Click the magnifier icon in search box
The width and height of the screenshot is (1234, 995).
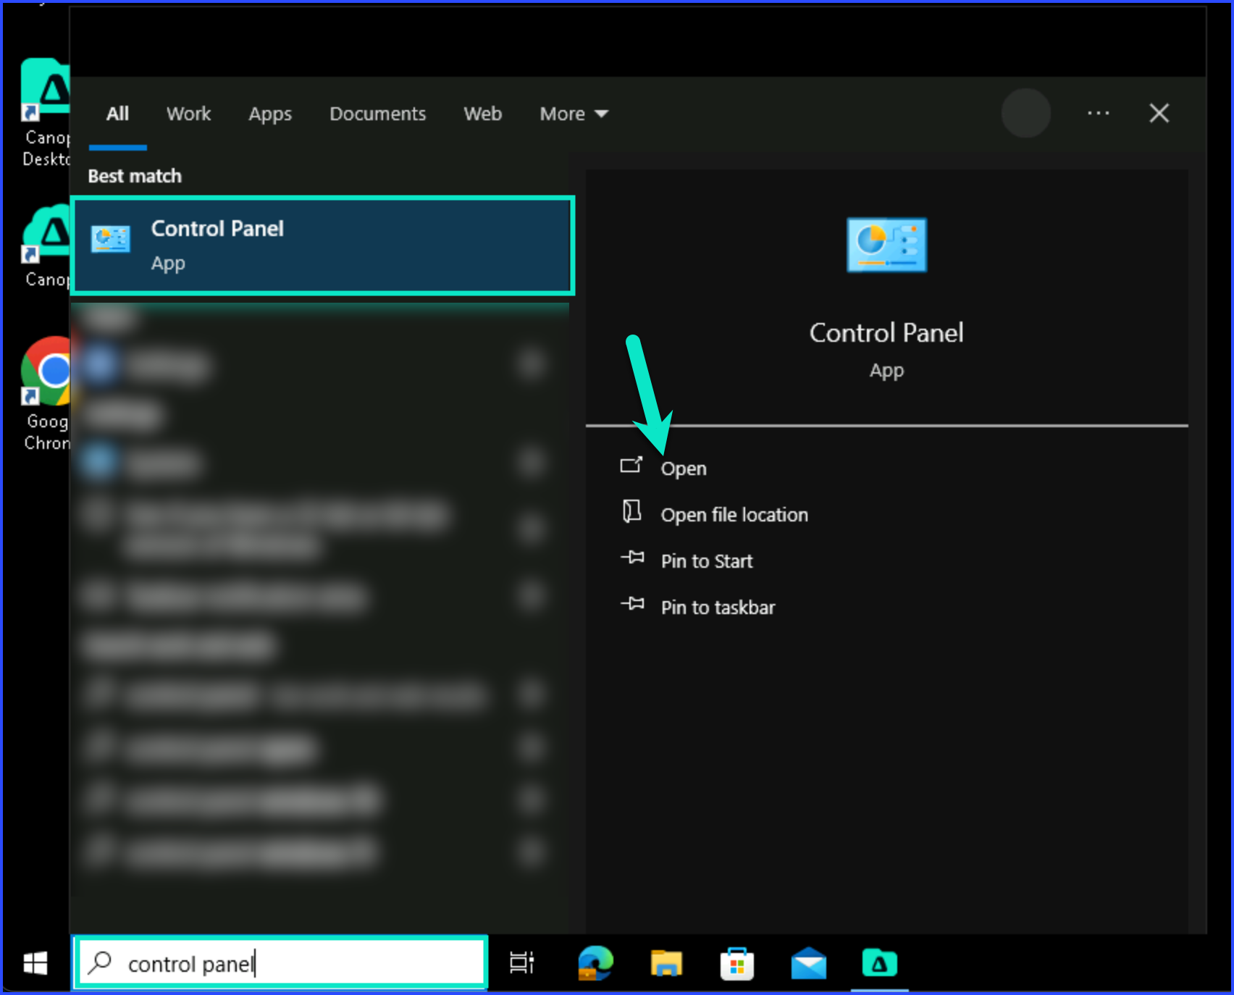(x=100, y=962)
